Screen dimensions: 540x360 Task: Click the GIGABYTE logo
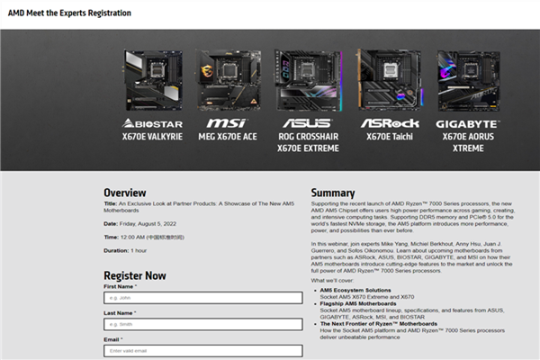468,122
